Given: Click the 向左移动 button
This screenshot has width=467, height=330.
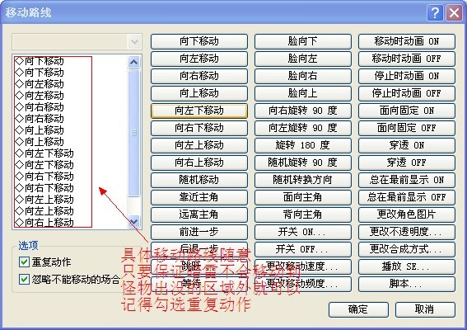Looking at the screenshot, I should click(x=199, y=59).
